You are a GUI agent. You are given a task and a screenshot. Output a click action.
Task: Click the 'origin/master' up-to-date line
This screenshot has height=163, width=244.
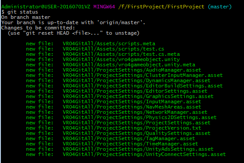(73, 22)
